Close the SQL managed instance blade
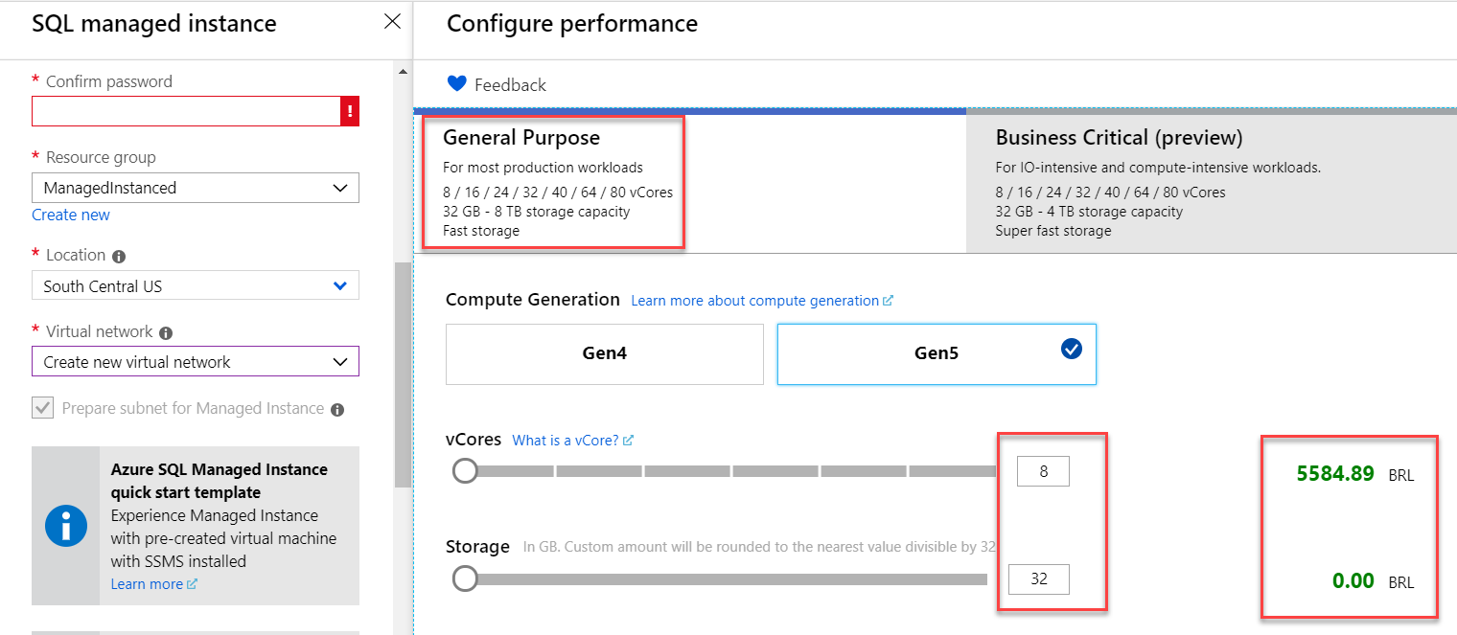The image size is (1457, 635). tap(392, 22)
